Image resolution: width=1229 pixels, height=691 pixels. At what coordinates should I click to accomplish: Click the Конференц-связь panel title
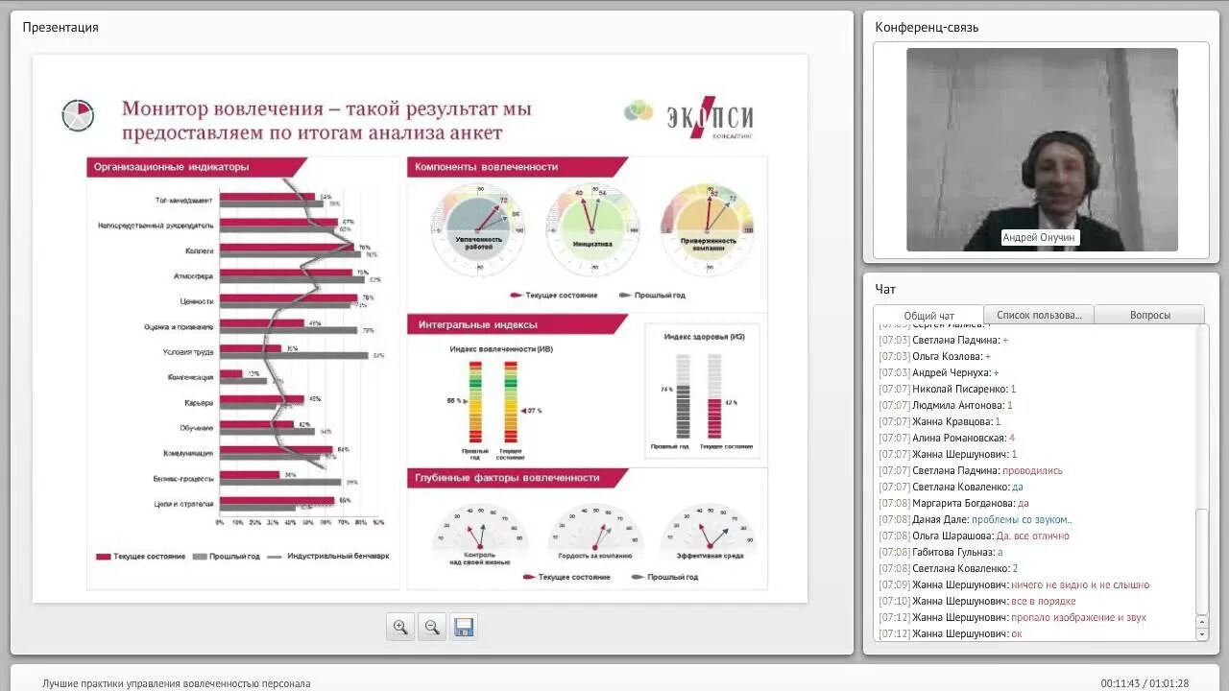tap(927, 27)
